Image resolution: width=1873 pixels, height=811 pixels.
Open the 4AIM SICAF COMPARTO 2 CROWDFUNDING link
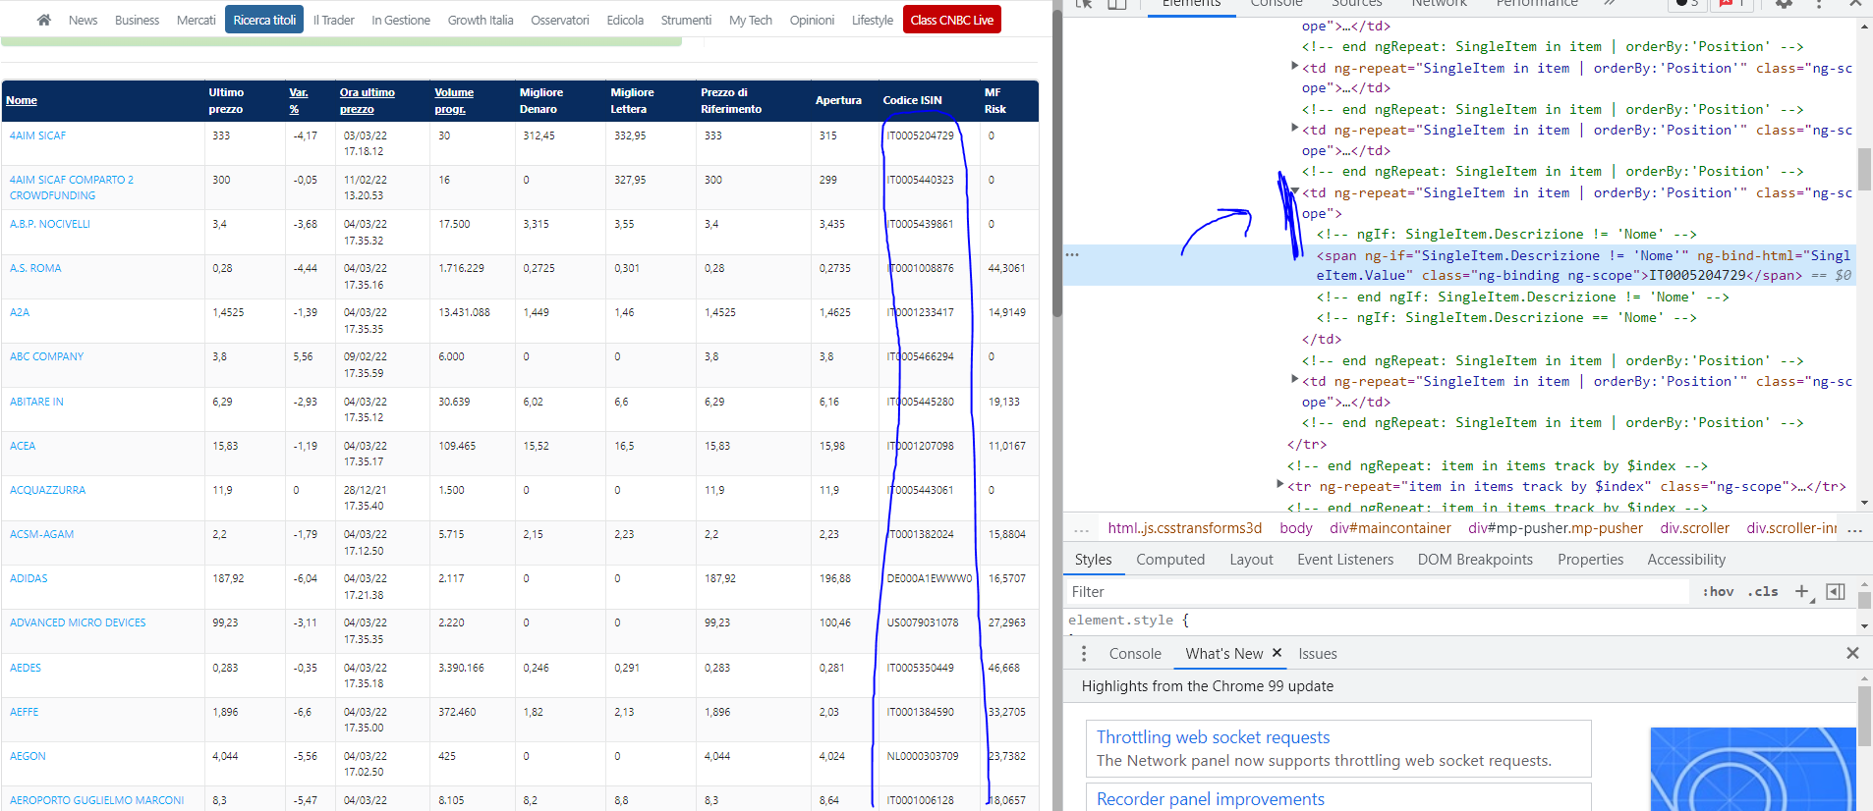(72, 188)
